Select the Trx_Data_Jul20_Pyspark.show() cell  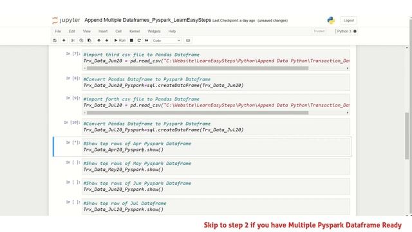click(216, 206)
